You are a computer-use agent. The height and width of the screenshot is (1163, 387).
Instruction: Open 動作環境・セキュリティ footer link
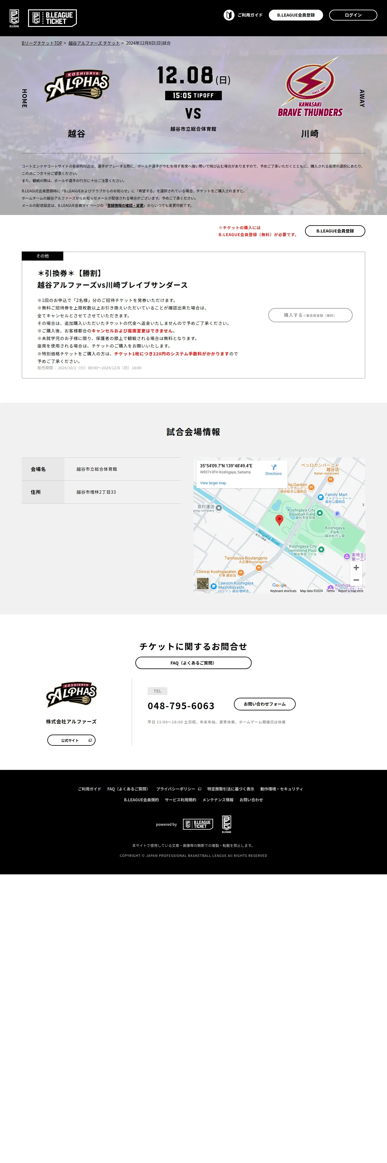point(282,789)
